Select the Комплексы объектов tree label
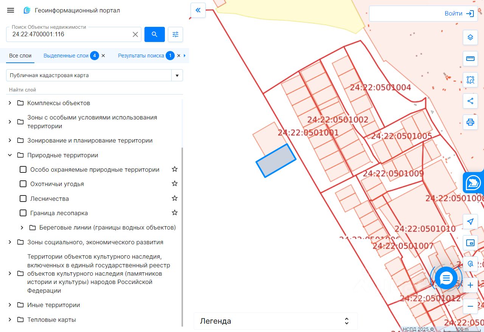The width and height of the screenshot is (484, 332). point(59,103)
